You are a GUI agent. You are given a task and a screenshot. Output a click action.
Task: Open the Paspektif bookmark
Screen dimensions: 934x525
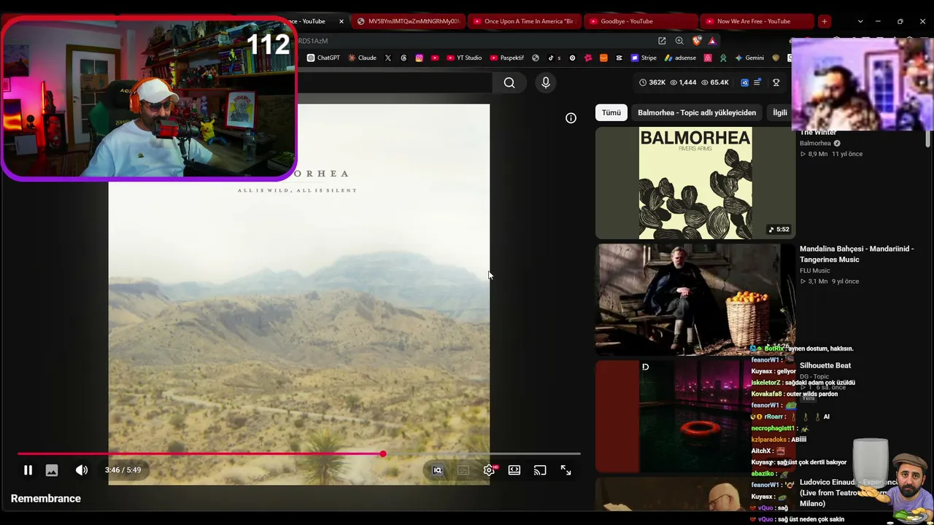tap(507, 58)
